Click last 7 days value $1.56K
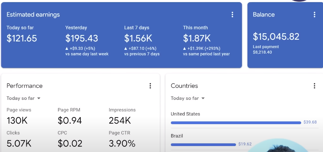The image size is (323, 152). pos(138,38)
